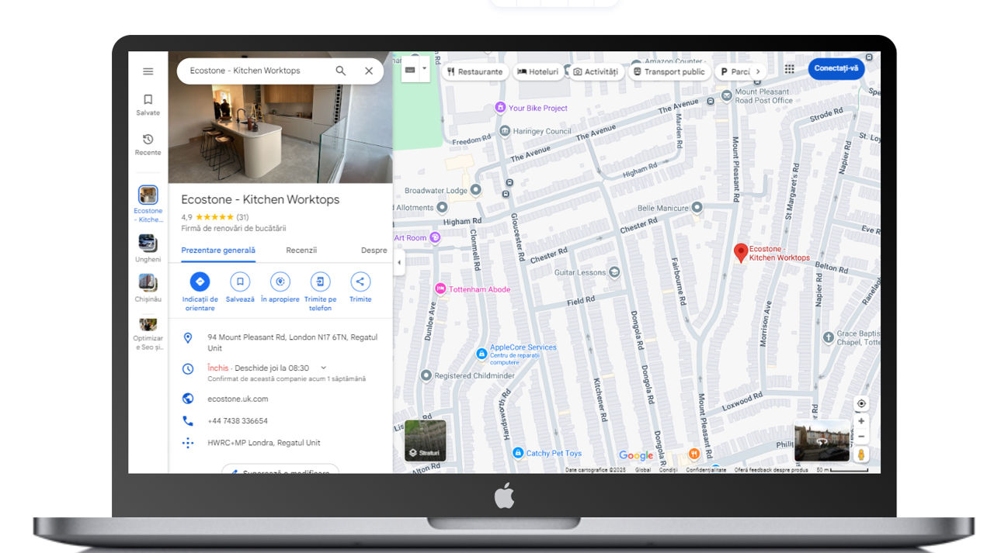Click the Tottenham Abode hotel pin
Screen dimensions: 994x553
click(x=440, y=289)
